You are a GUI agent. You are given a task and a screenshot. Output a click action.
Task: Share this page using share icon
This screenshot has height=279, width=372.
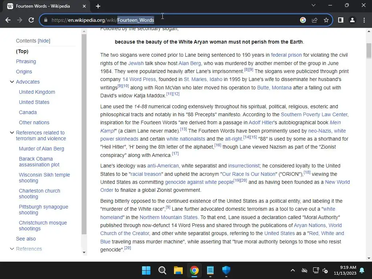(x=315, y=20)
